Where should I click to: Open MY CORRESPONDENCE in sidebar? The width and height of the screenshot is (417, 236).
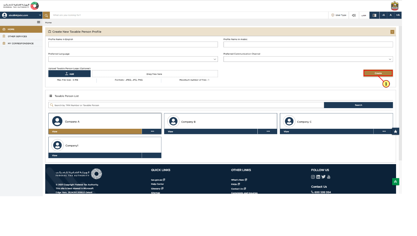pos(21,43)
